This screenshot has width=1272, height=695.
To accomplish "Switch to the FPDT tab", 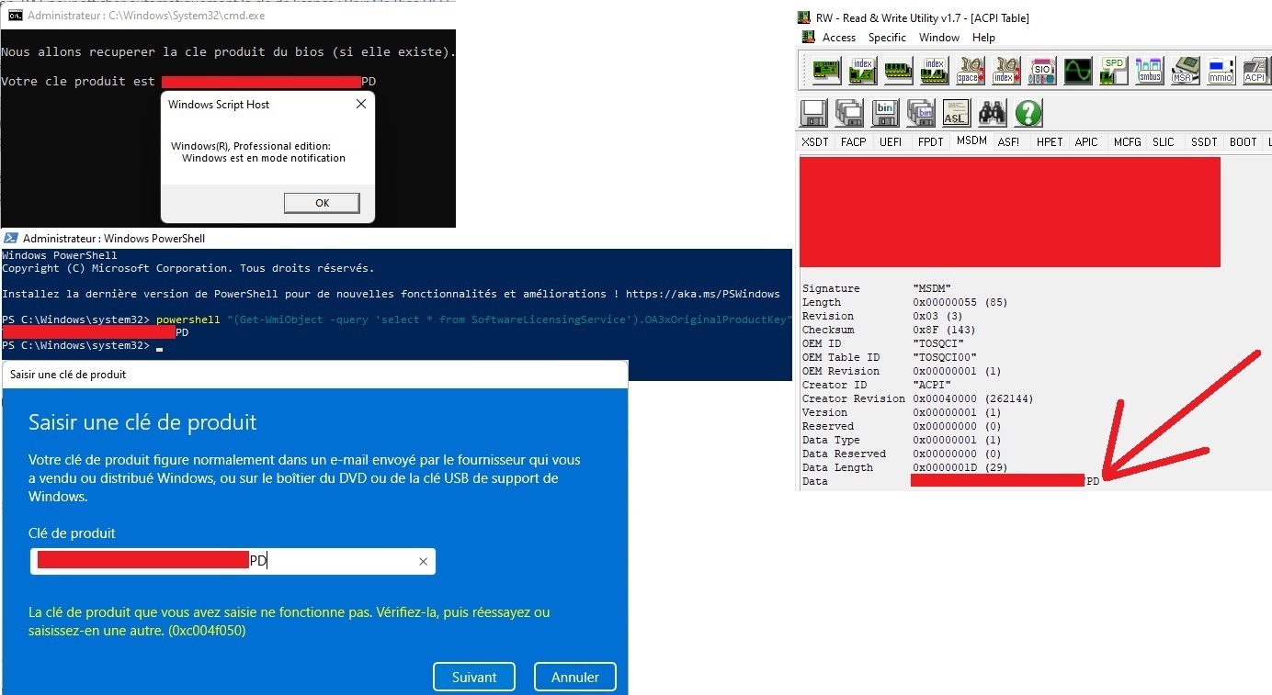I will (931, 142).
